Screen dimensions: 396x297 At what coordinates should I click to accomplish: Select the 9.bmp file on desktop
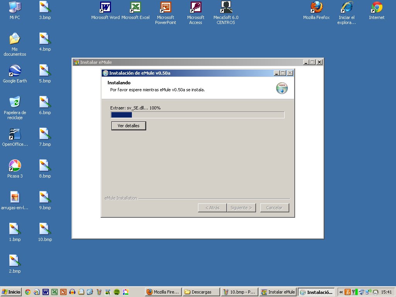tap(45, 201)
